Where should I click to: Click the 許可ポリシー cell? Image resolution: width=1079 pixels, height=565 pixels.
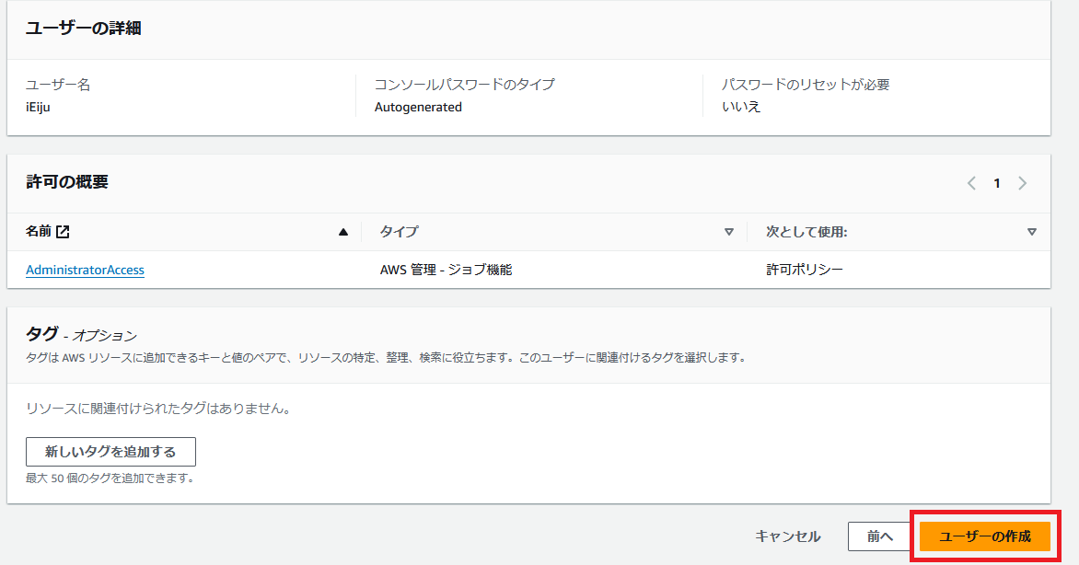click(805, 269)
